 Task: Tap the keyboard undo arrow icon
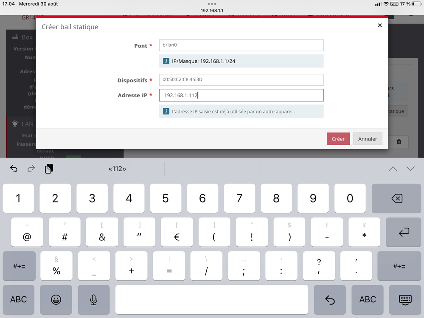pos(14,169)
